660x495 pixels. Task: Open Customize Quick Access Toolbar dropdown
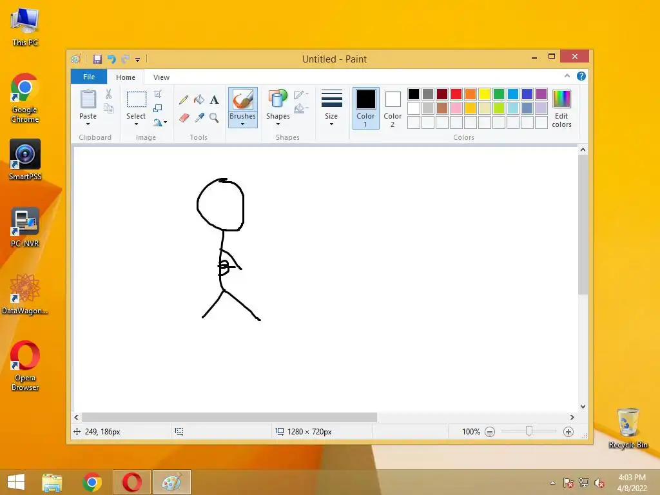pos(138,59)
